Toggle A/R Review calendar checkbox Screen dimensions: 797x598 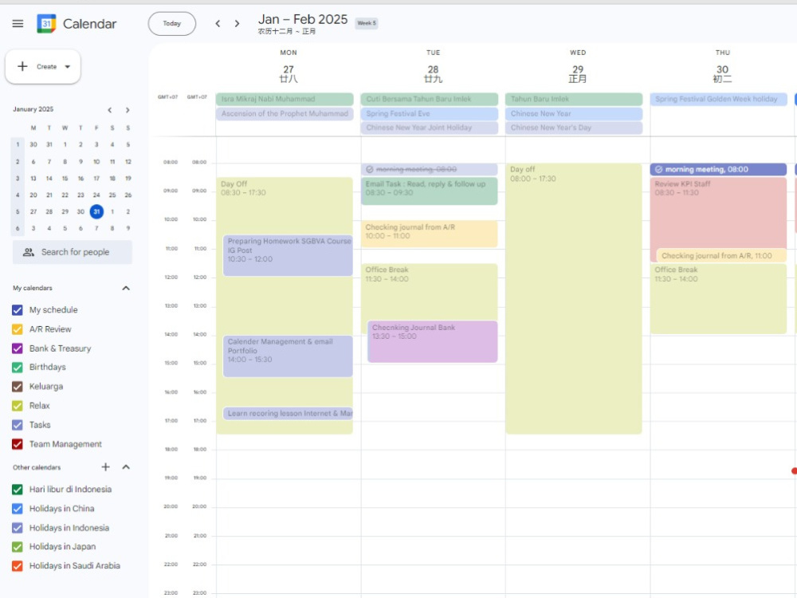click(18, 329)
